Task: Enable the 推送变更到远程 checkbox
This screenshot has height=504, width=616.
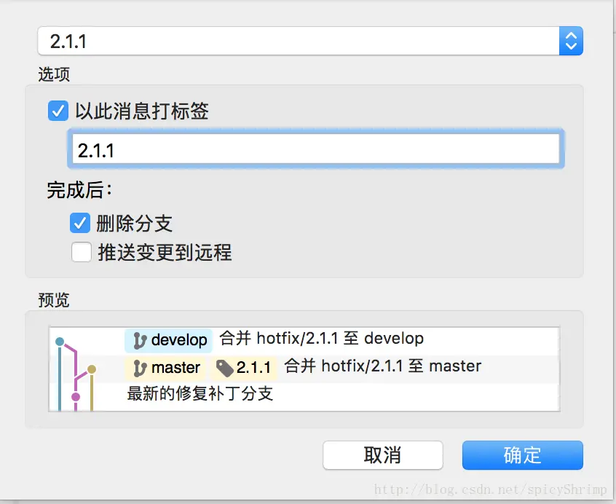Action: (x=82, y=252)
